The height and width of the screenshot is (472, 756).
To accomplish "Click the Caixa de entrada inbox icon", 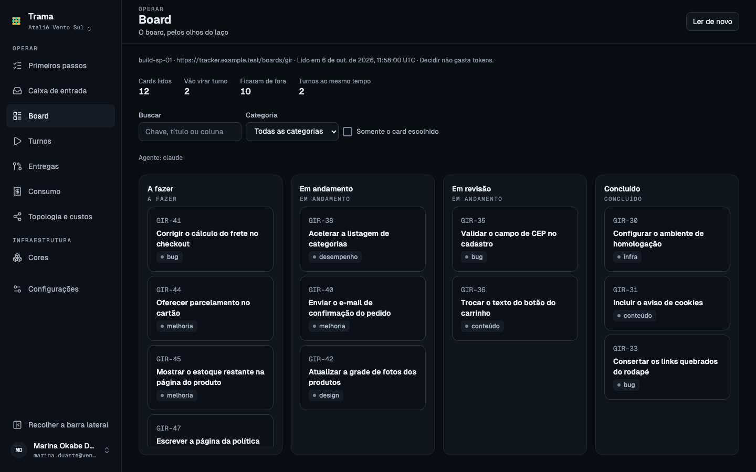I will [17, 91].
